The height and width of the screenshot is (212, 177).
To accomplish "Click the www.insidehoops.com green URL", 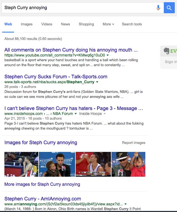I will click(23, 114).
